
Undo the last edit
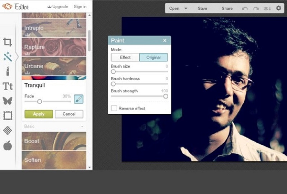pos(245,8)
